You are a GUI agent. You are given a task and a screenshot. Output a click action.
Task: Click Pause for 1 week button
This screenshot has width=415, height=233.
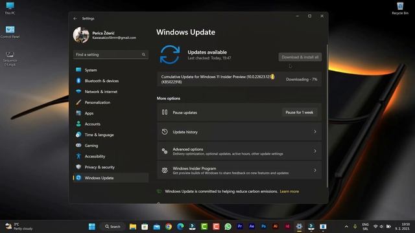coord(299,113)
